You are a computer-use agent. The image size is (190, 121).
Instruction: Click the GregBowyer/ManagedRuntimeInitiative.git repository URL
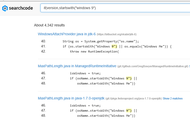(153, 66)
